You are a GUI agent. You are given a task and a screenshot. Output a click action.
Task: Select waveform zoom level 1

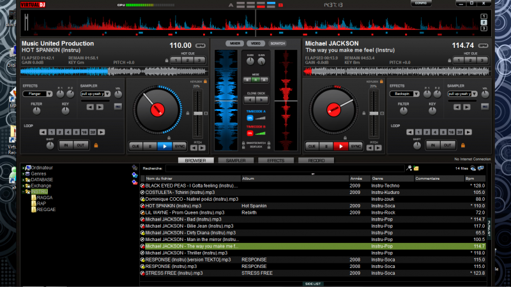[484, 17]
